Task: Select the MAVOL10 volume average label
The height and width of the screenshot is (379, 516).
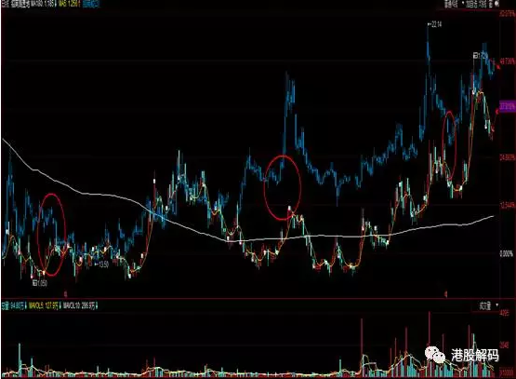Action: [x=79, y=306]
